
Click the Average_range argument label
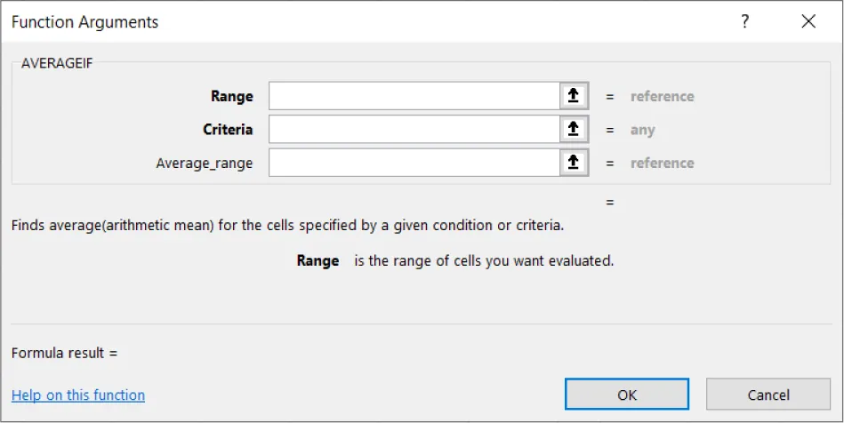click(x=204, y=164)
